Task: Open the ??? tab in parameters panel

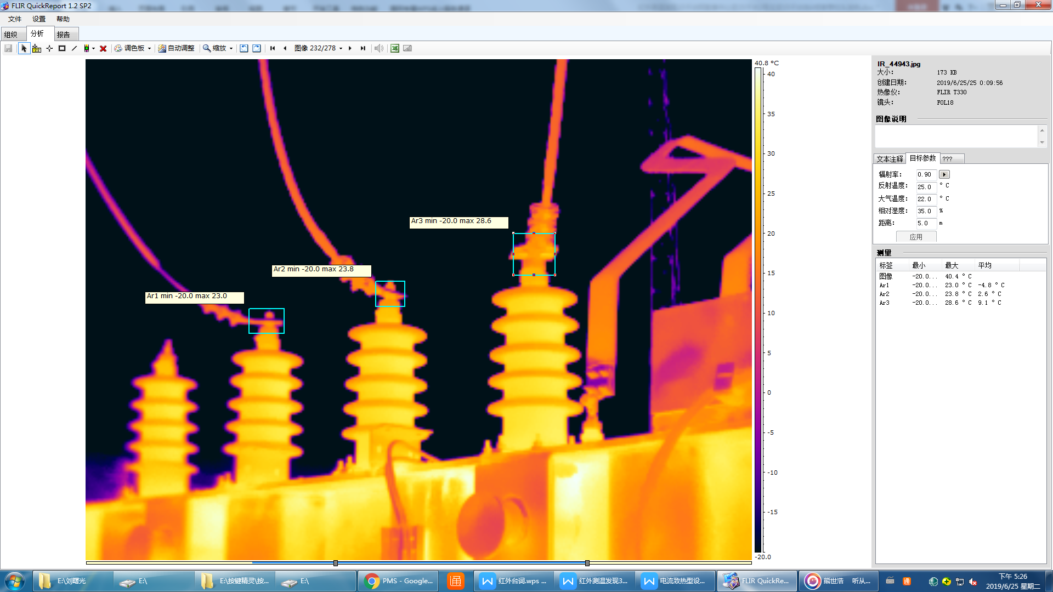Action: (x=952, y=159)
